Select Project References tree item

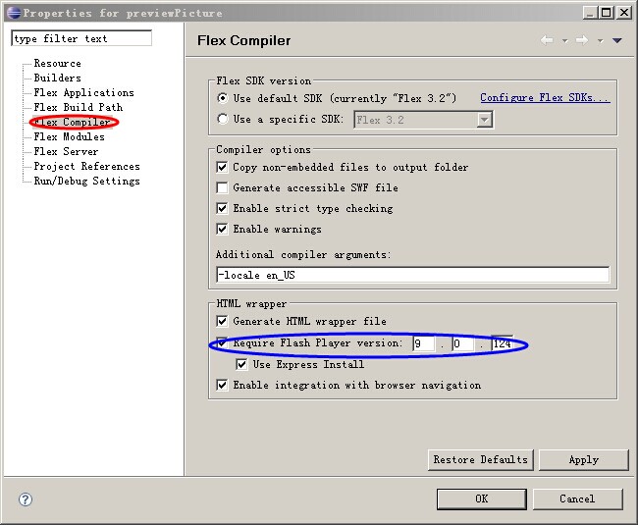[x=86, y=166]
